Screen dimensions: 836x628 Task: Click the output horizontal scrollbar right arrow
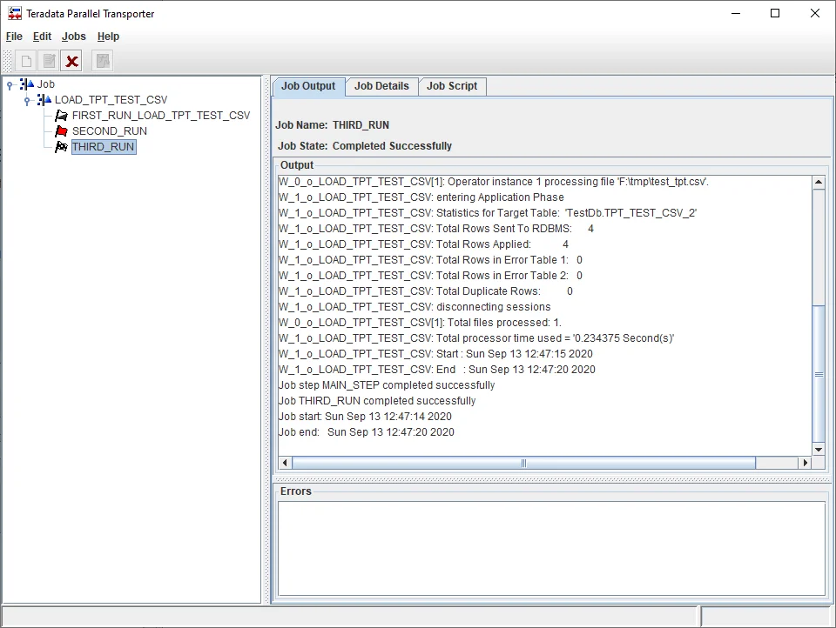[806, 463]
